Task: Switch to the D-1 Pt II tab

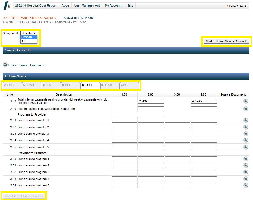Action: tap(32, 85)
